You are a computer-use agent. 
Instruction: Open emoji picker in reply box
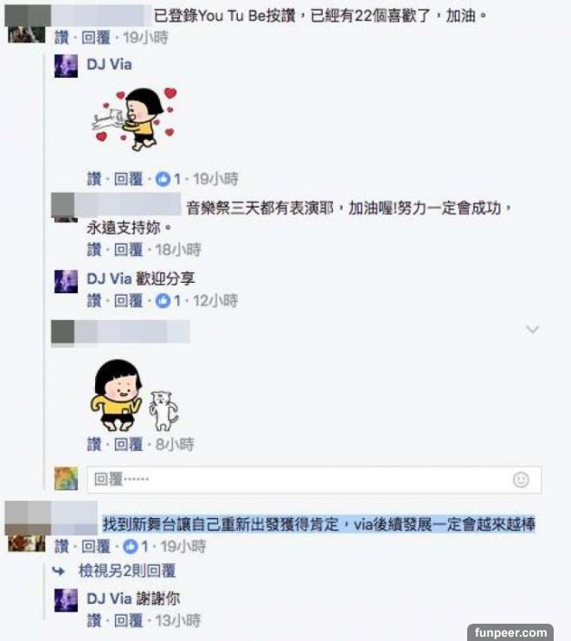tap(521, 479)
